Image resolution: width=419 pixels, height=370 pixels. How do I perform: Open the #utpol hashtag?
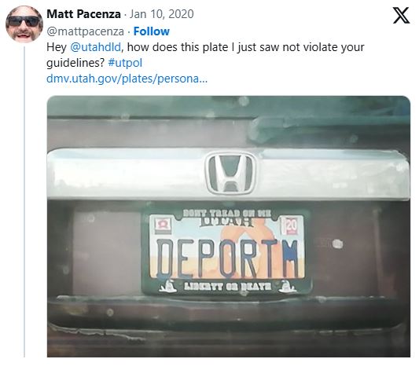(125, 63)
